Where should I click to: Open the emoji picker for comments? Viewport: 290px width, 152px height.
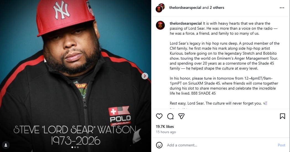coord(159,145)
